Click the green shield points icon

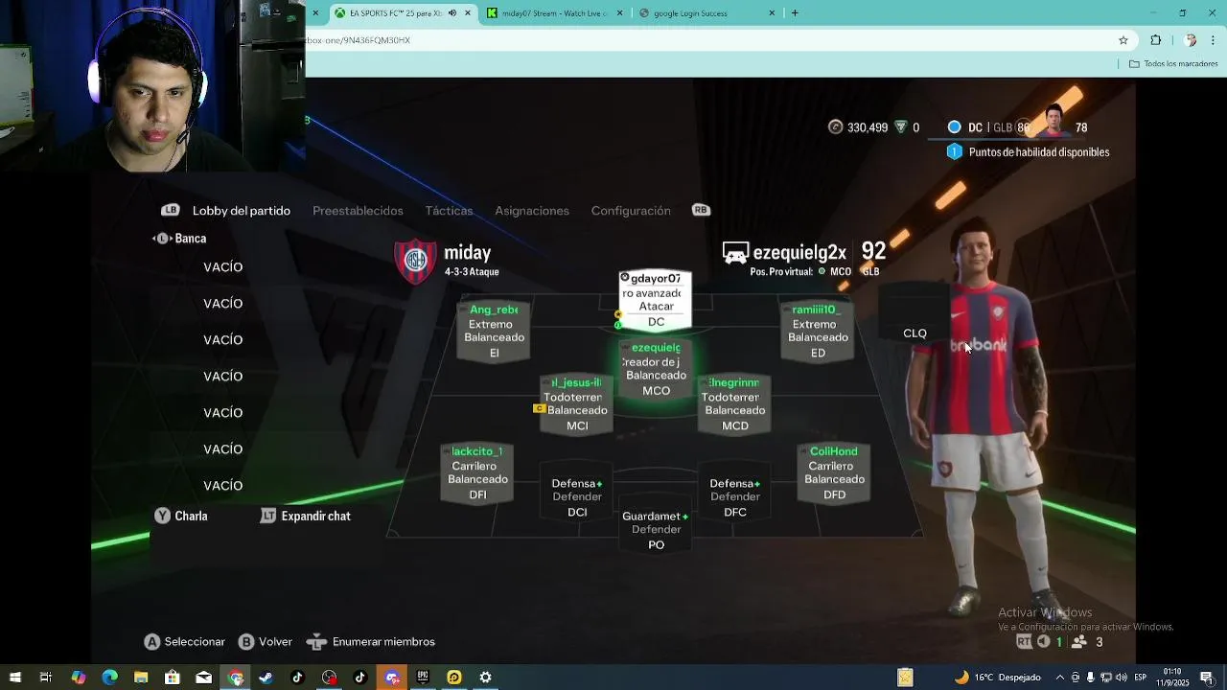tap(900, 127)
